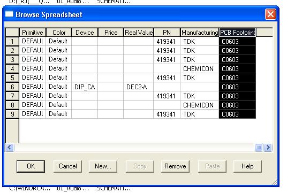The width and height of the screenshot is (287, 193).
Task: Cancel the Browse Spreadsheet dialog
Action: (x=67, y=166)
